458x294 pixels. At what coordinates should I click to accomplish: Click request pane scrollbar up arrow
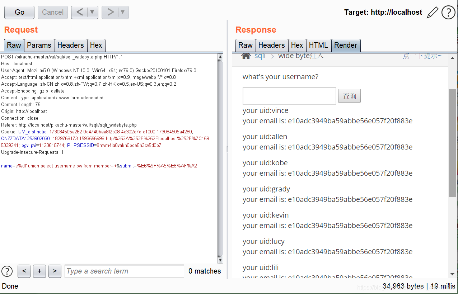coord(220,57)
